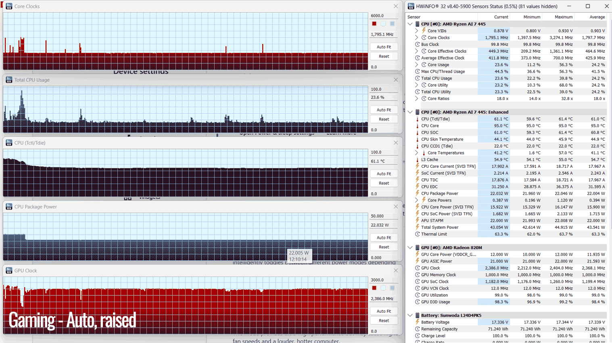Click the lightning icon of Battery Voltage row
This screenshot has height=343, width=612.
pos(418,322)
